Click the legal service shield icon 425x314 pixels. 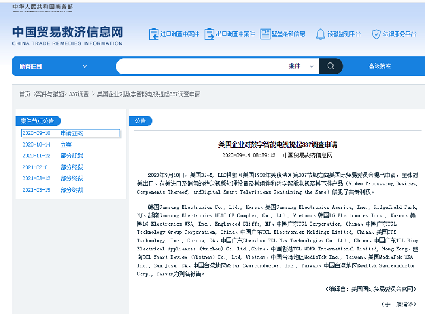pos(376,34)
